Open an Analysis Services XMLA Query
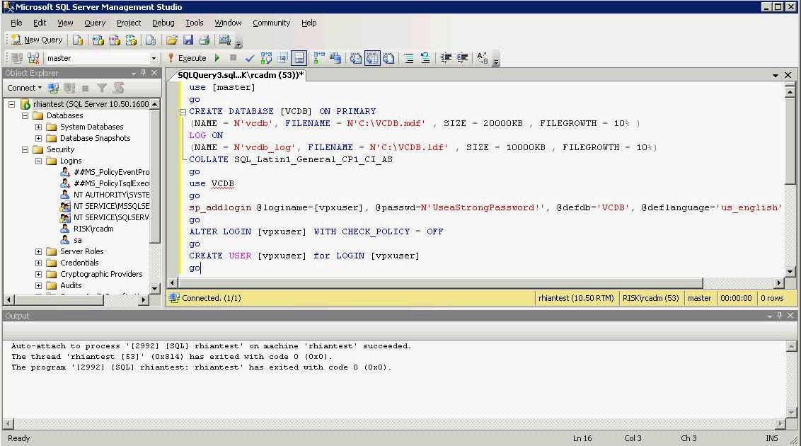This screenshot has width=801, height=446. point(132,40)
